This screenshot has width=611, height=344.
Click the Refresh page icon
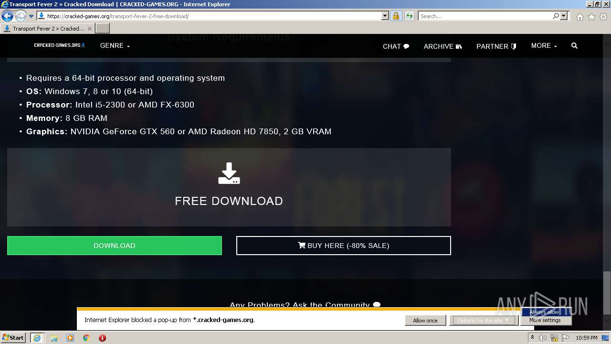pos(409,16)
